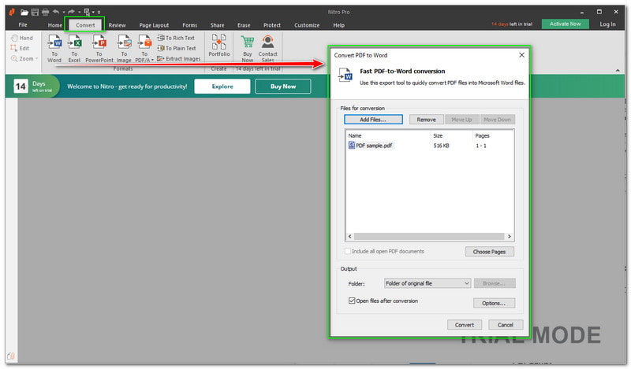Image resolution: width=631 pixels, height=369 pixels.
Task: Click the select tool icon in quick access toolbar
Action: 87,12
